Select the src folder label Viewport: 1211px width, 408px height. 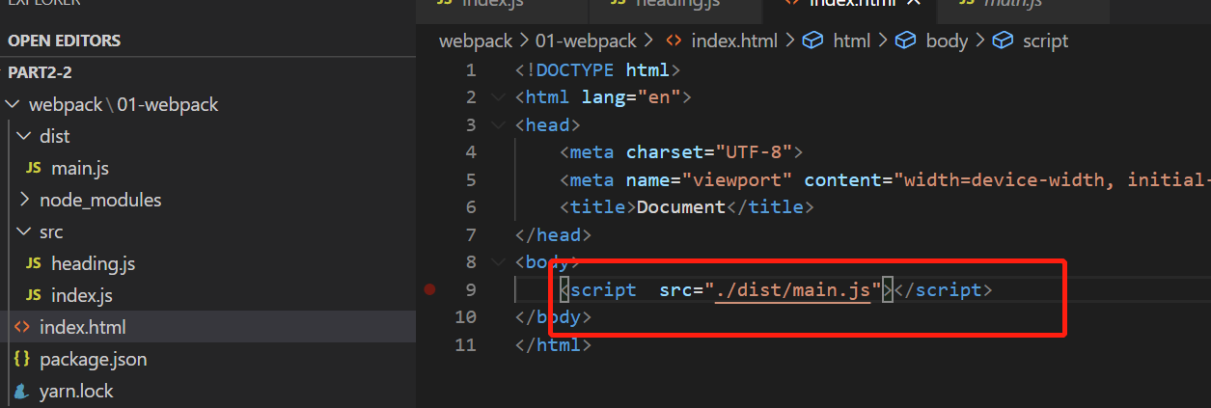(51, 231)
